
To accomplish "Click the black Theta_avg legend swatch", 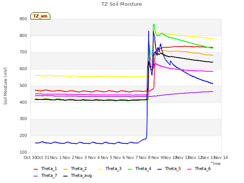I will click(65, 176).
